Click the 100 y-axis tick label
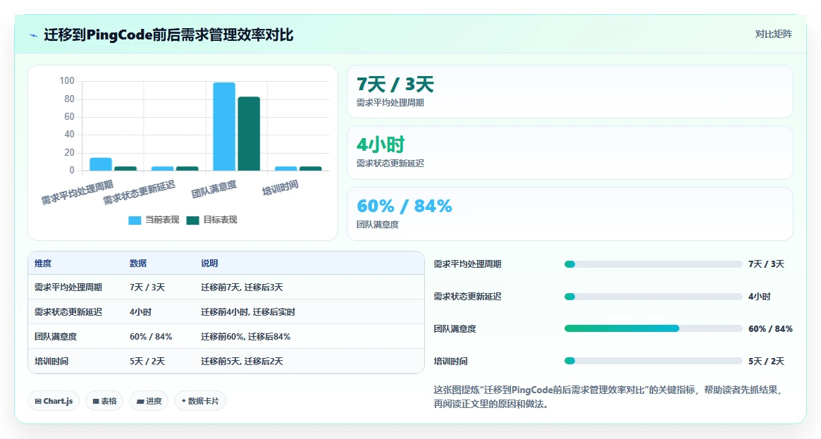 (67, 80)
